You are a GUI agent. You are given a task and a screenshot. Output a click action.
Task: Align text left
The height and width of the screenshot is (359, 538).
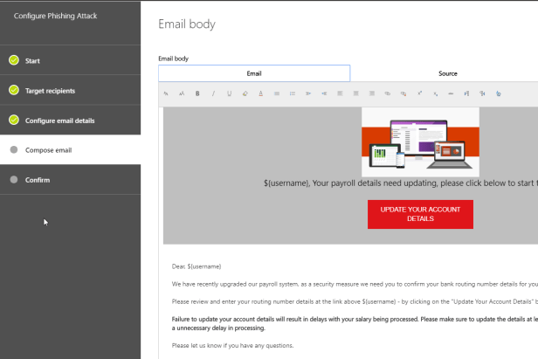coord(340,93)
